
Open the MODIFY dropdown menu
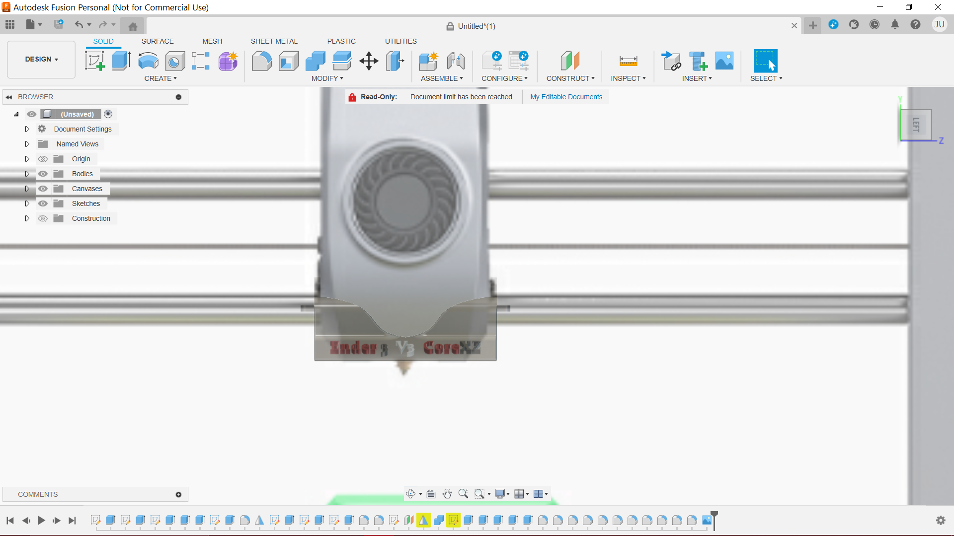[x=327, y=78]
